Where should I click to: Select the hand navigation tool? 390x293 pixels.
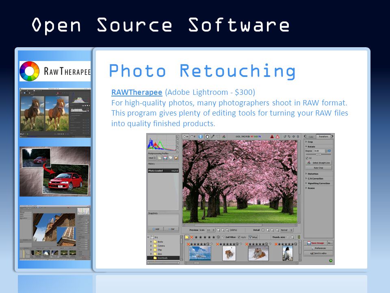coord(207,137)
